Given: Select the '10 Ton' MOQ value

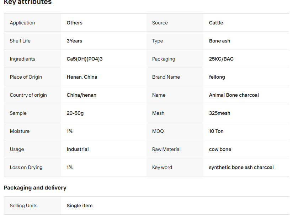Looking at the screenshot, I should (216, 131).
